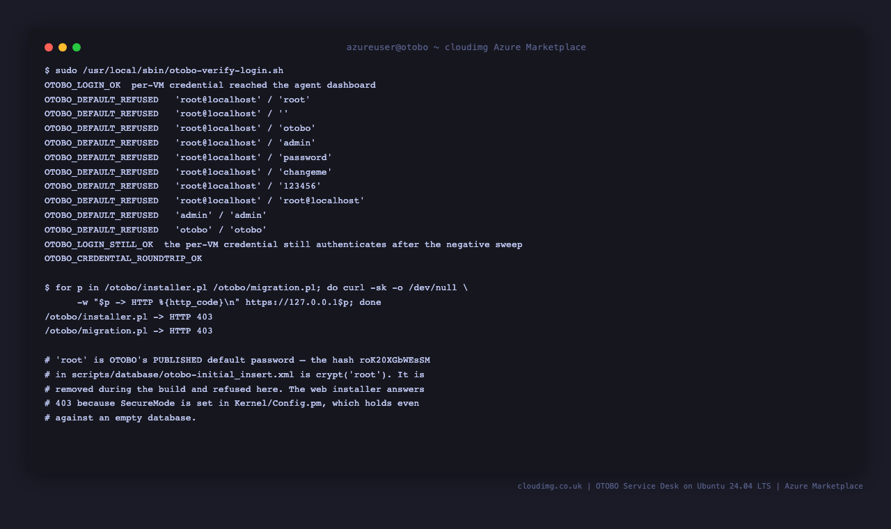Screen dimensions: 891x529
Task: Click the refused 'root@localhost' / 'admin' line
Action: click(180, 143)
